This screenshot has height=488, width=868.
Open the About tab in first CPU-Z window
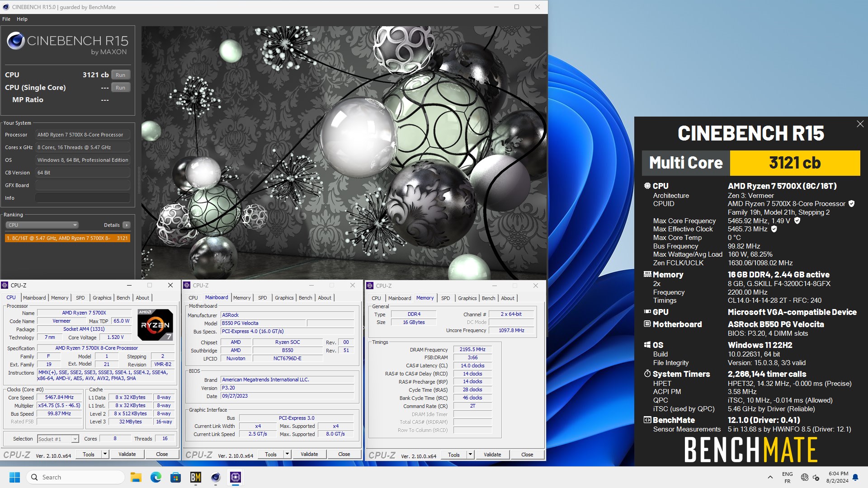[142, 298]
